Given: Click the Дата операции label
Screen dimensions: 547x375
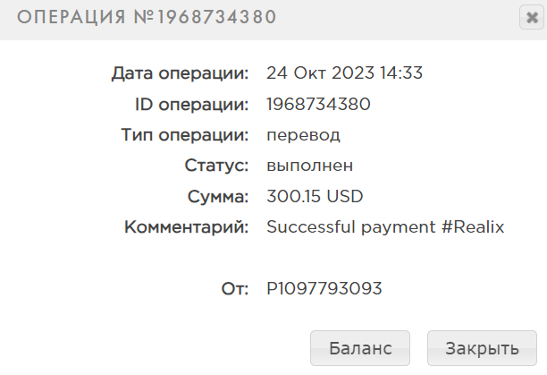Looking at the screenshot, I should (x=180, y=73).
